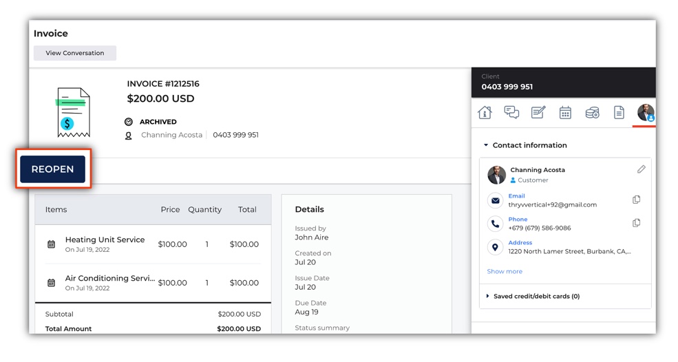
Task: Edit Channing Acosta contact with pencil icon
Action: click(642, 169)
